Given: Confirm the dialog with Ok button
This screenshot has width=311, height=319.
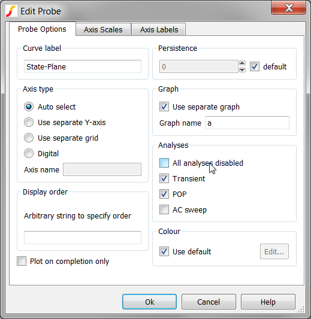Looking at the screenshot, I should (x=149, y=302).
